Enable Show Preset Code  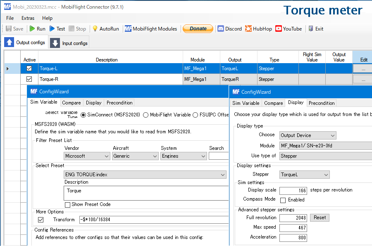coord(68,204)
